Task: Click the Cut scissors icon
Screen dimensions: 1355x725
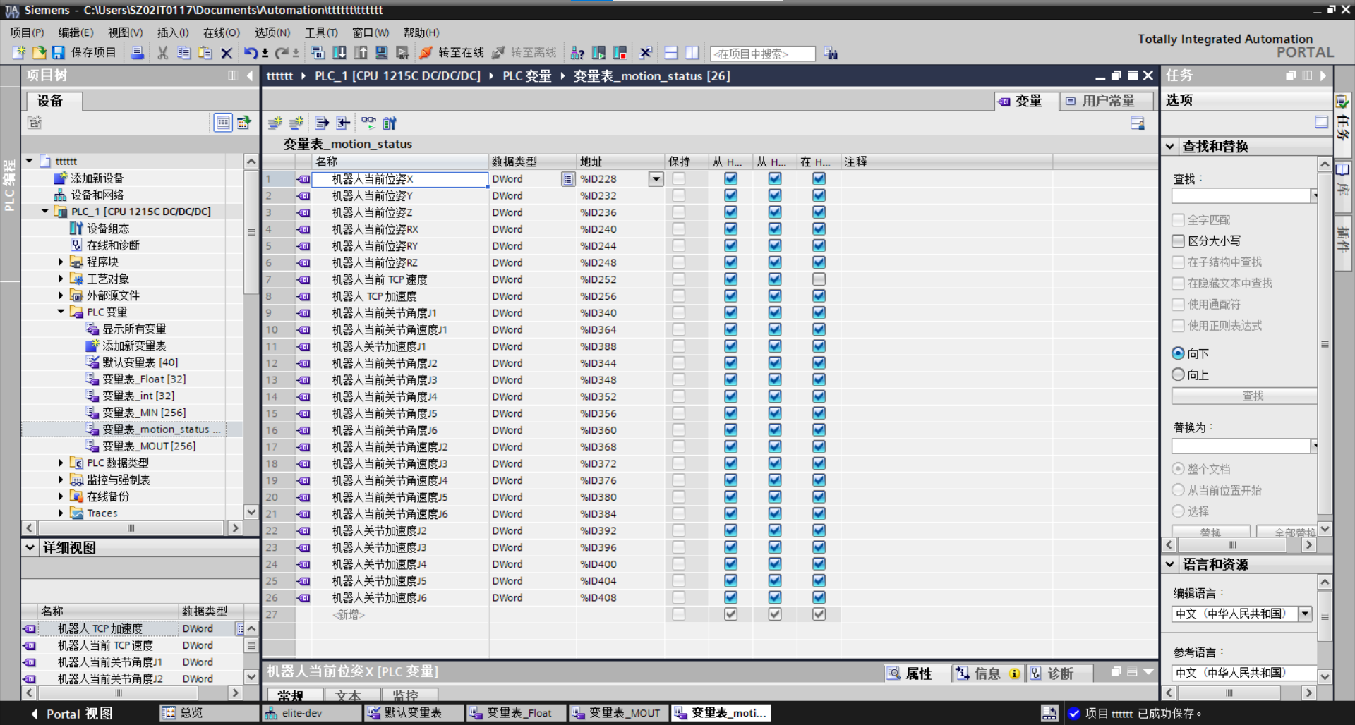Action: tap(162, 53)
